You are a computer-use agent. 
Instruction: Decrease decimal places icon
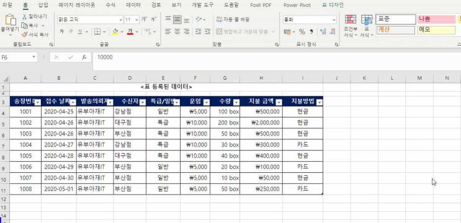click(x=333, y=32)
